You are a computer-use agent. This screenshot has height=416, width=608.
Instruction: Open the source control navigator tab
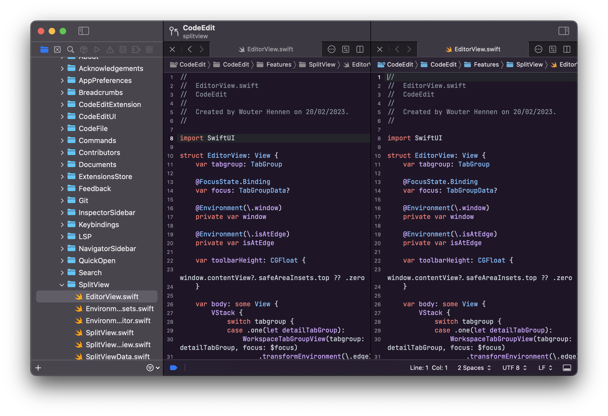coord(57,49)
